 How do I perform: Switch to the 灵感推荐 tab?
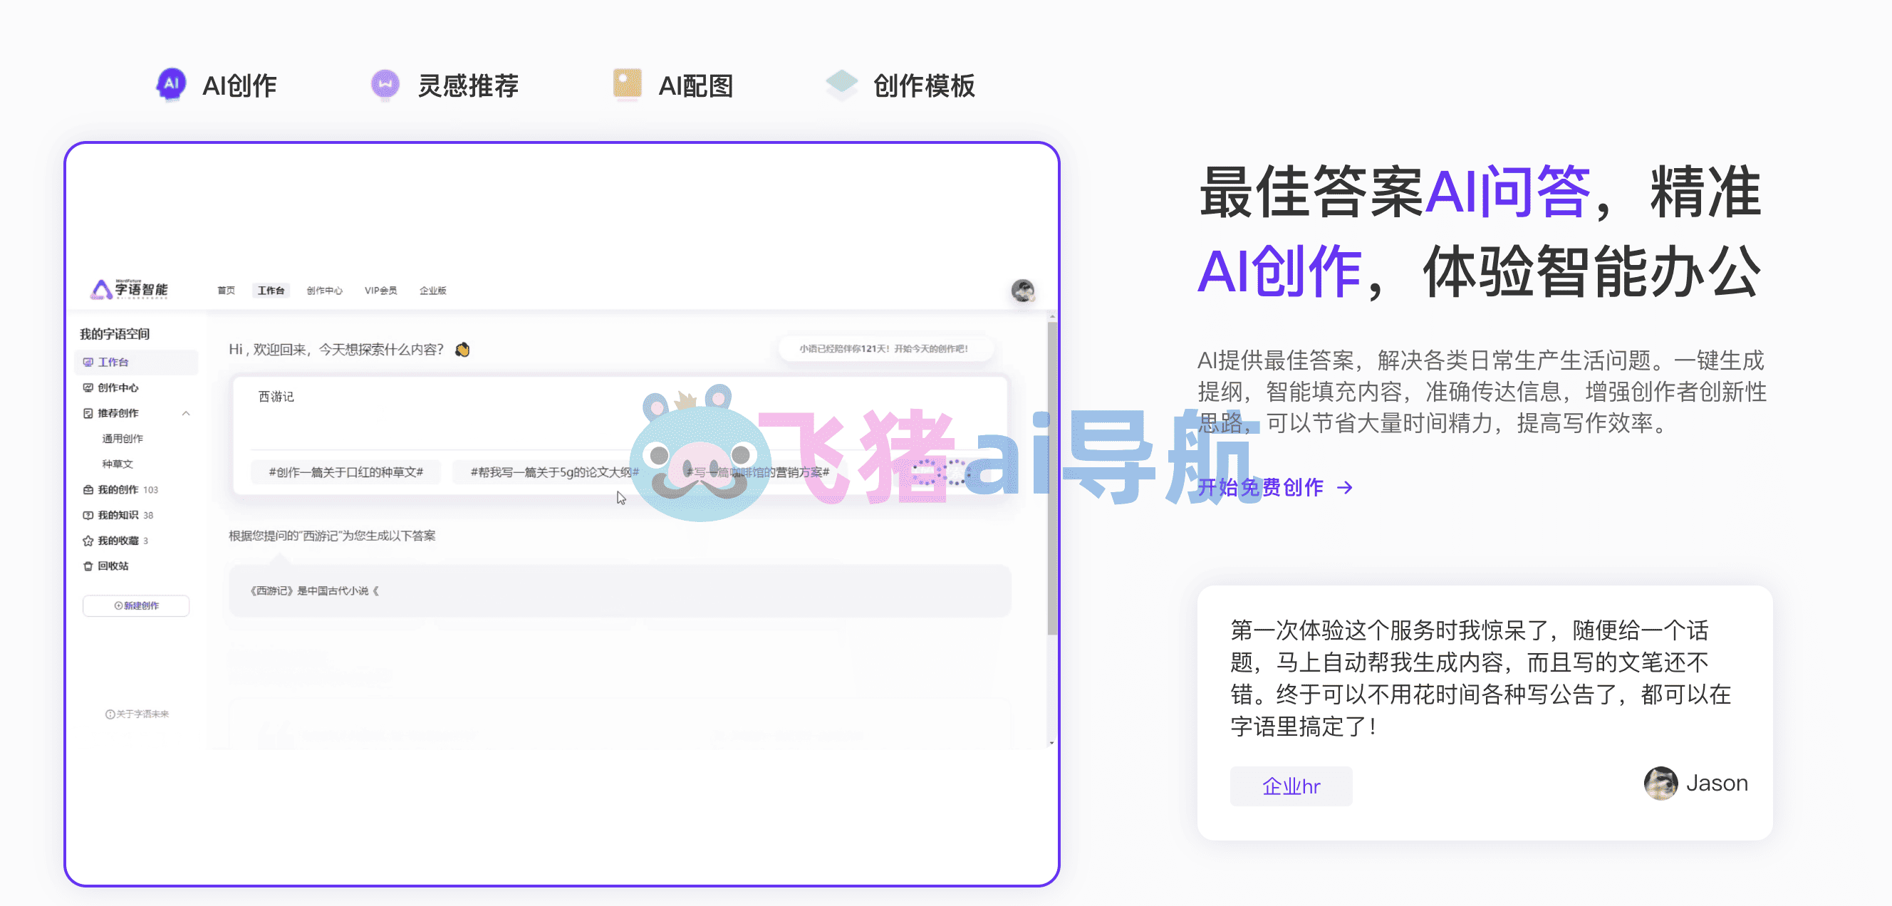point(468,86)
